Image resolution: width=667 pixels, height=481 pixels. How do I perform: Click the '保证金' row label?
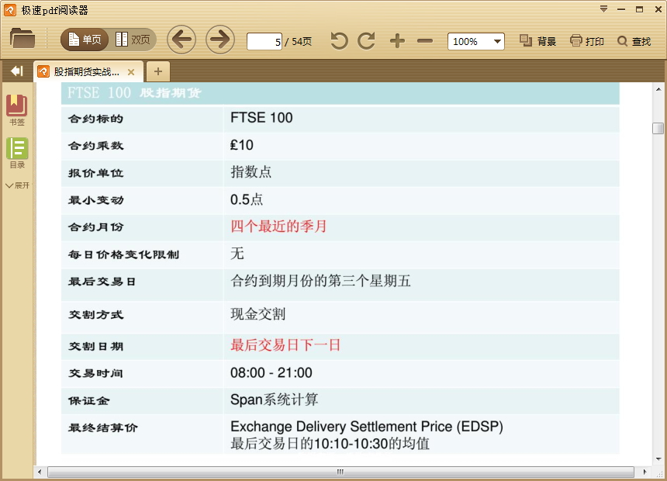click(89, 400)
